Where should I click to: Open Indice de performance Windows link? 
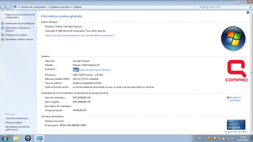point(95,70)
